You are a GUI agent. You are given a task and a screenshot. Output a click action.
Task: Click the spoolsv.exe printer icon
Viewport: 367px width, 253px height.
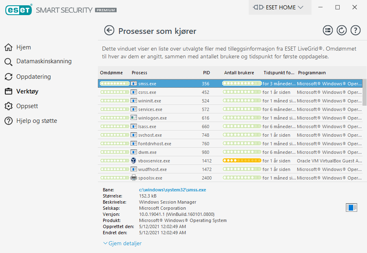(x=134, y=178)
